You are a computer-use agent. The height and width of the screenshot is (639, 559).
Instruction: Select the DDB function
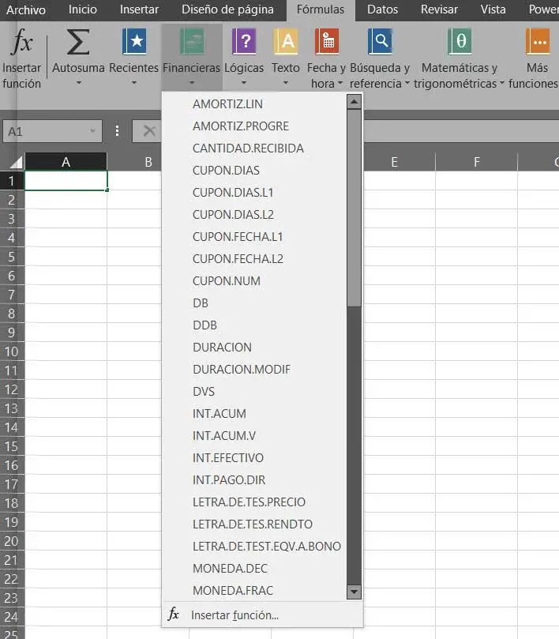pyautogui.click(x=254, y=325)
